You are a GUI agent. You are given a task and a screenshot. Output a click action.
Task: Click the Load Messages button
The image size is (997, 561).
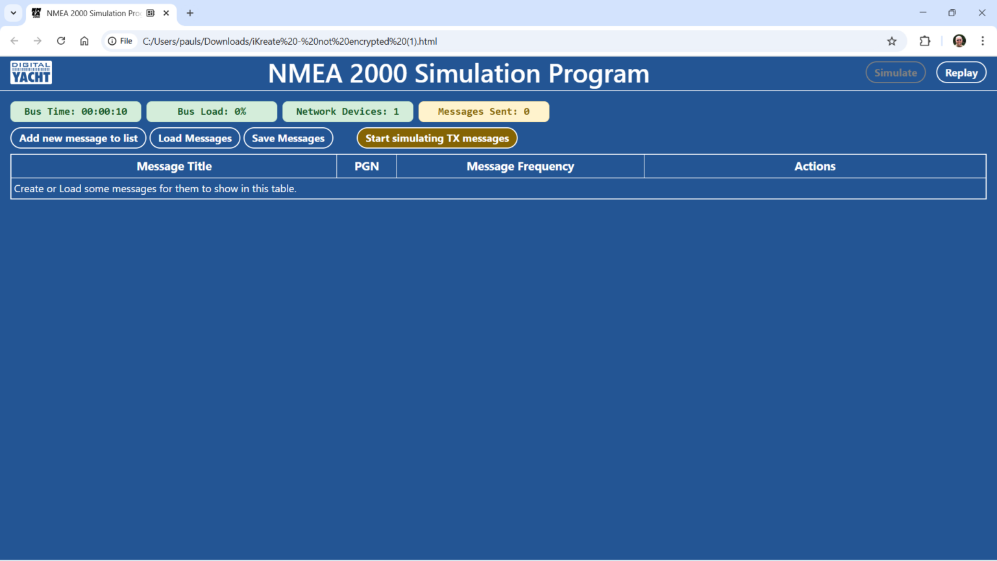pos(195,138)
